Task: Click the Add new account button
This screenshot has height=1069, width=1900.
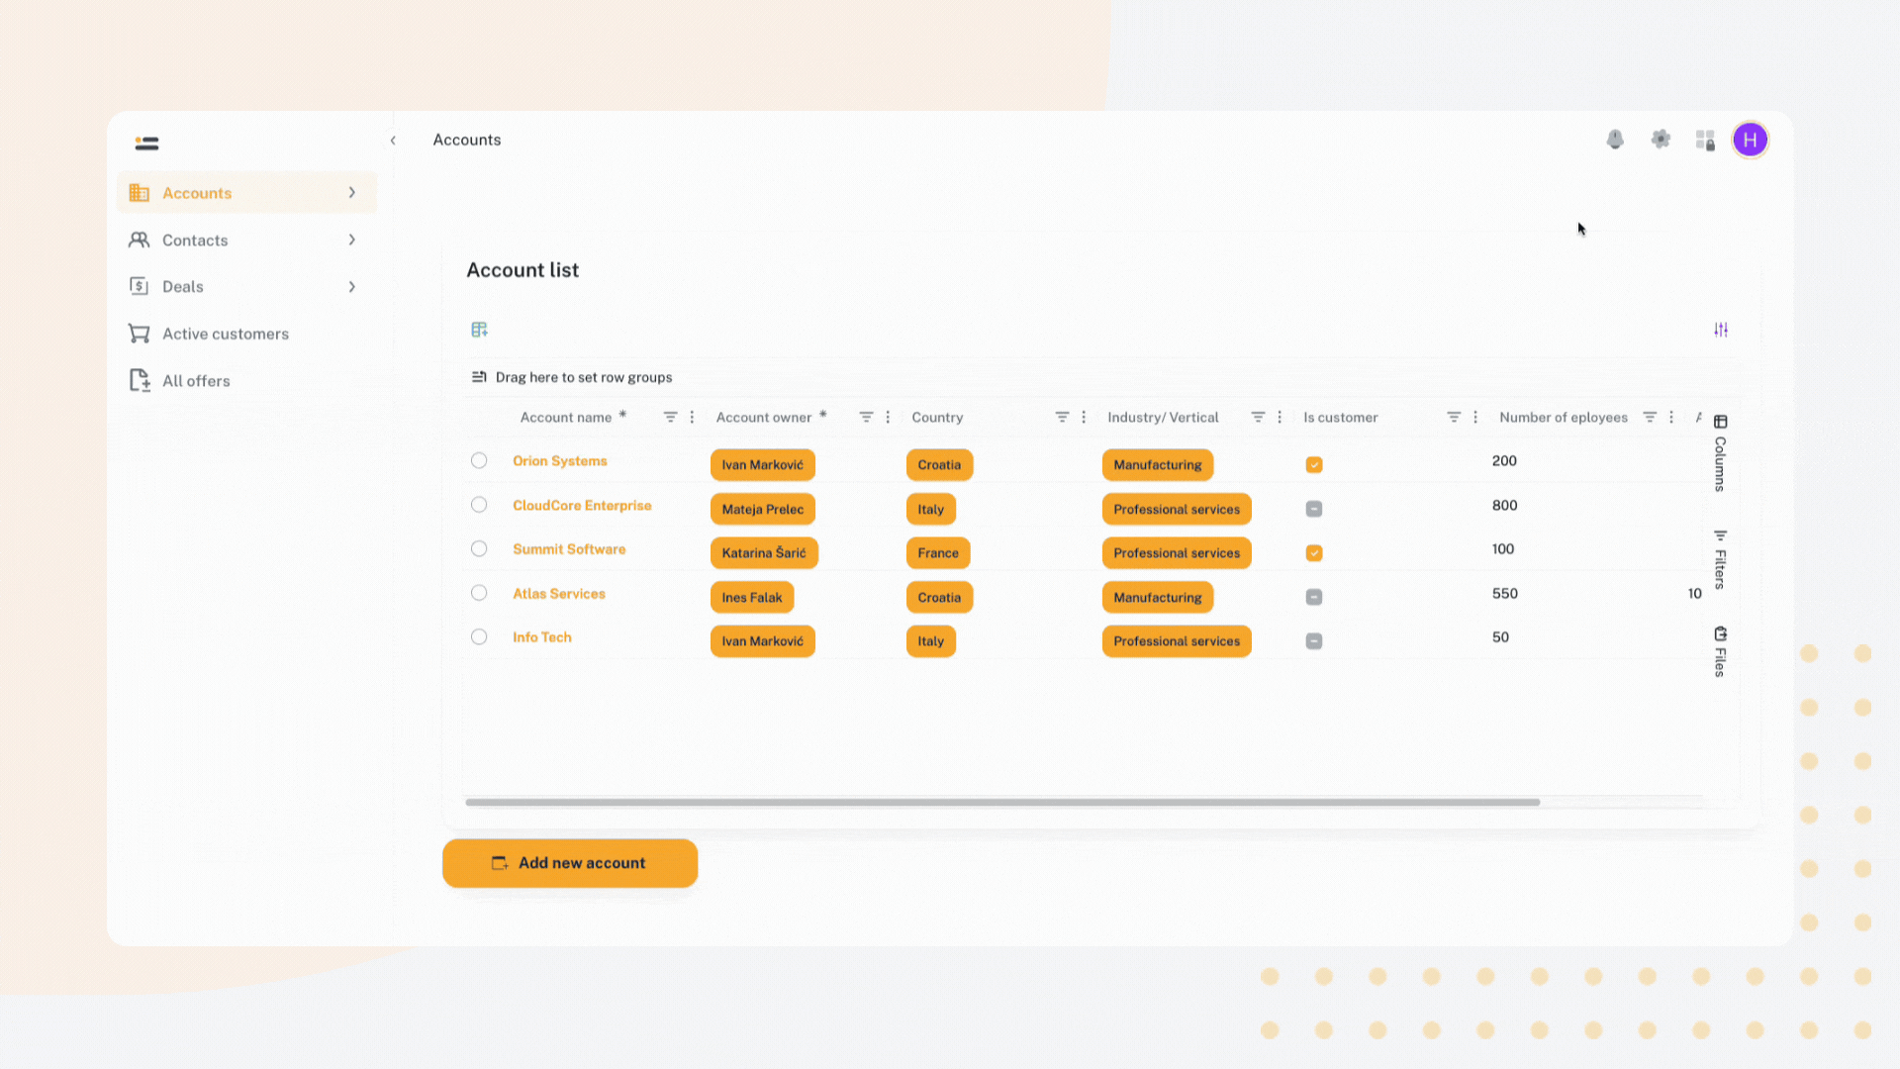Action: coord(570,863)
